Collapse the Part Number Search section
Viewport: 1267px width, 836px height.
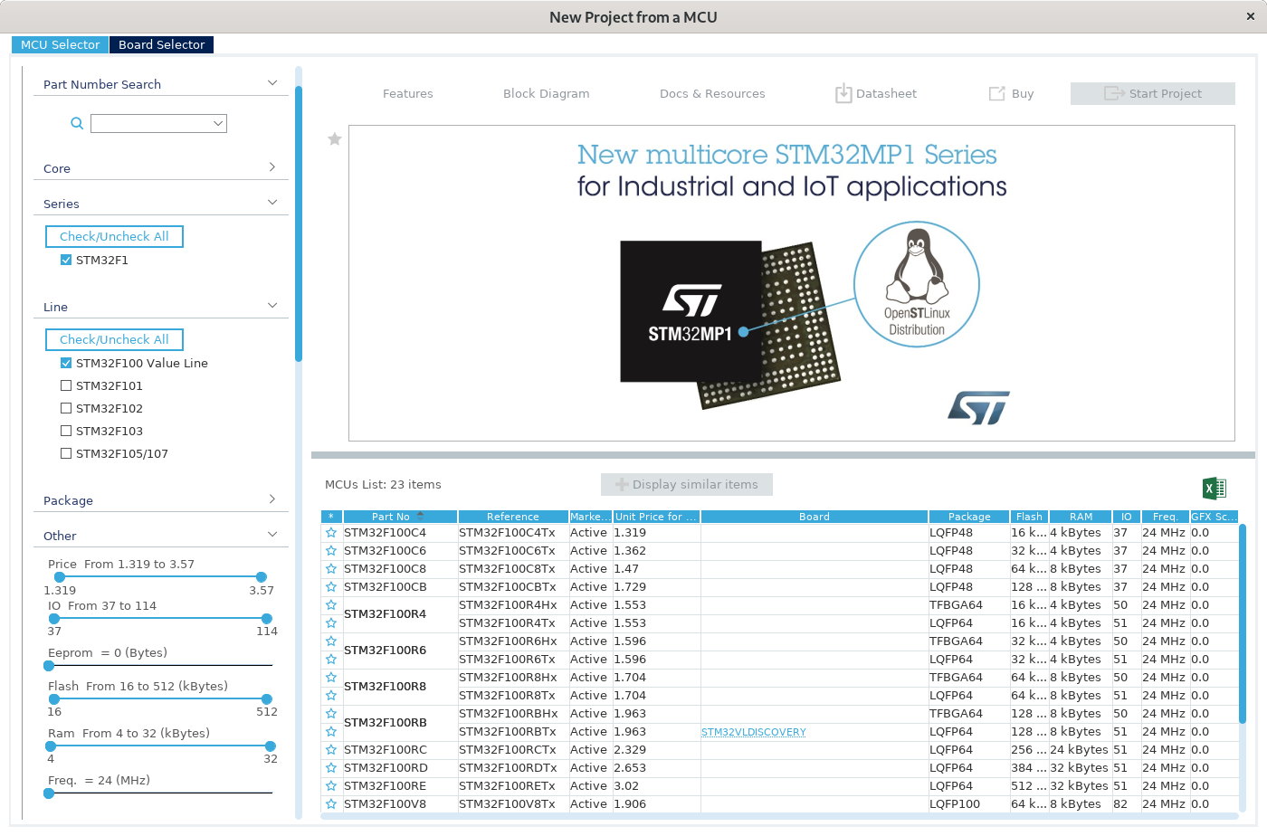coord(272,83)
